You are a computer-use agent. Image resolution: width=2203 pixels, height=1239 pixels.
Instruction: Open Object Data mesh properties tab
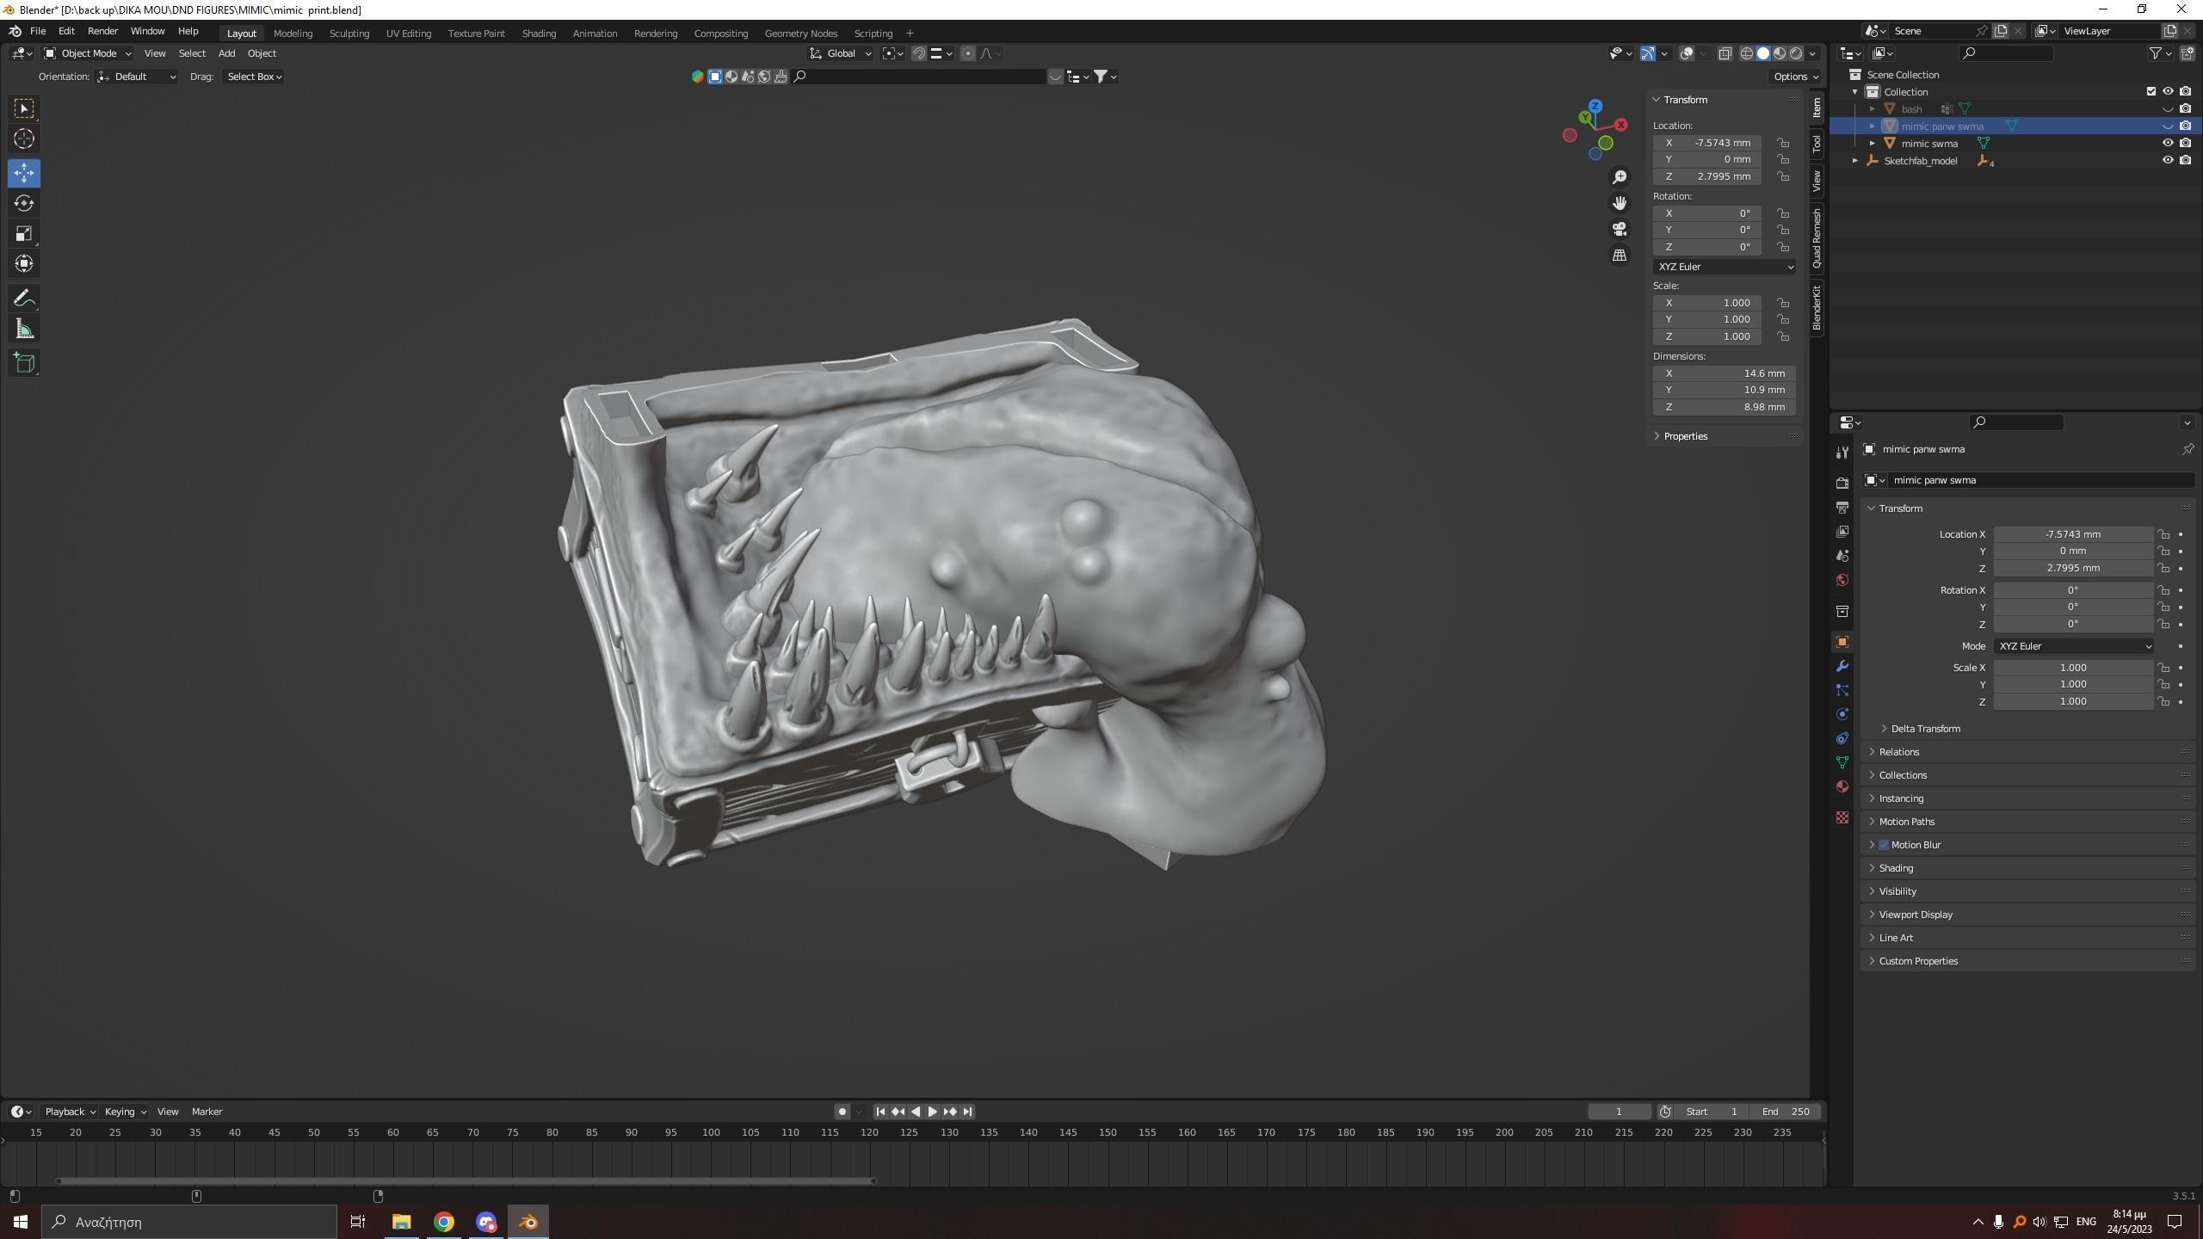tap(1842, 762)
